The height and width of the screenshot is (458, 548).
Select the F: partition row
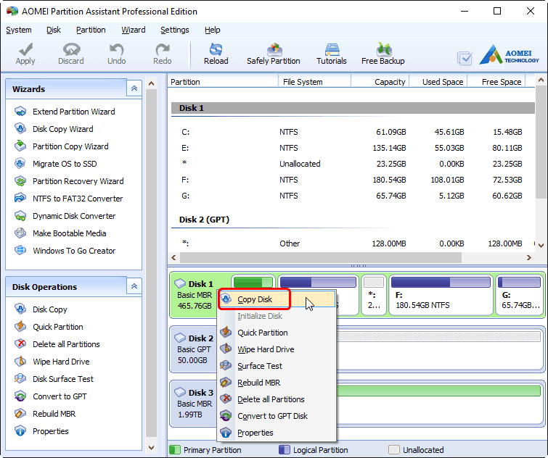pos(351,180)
